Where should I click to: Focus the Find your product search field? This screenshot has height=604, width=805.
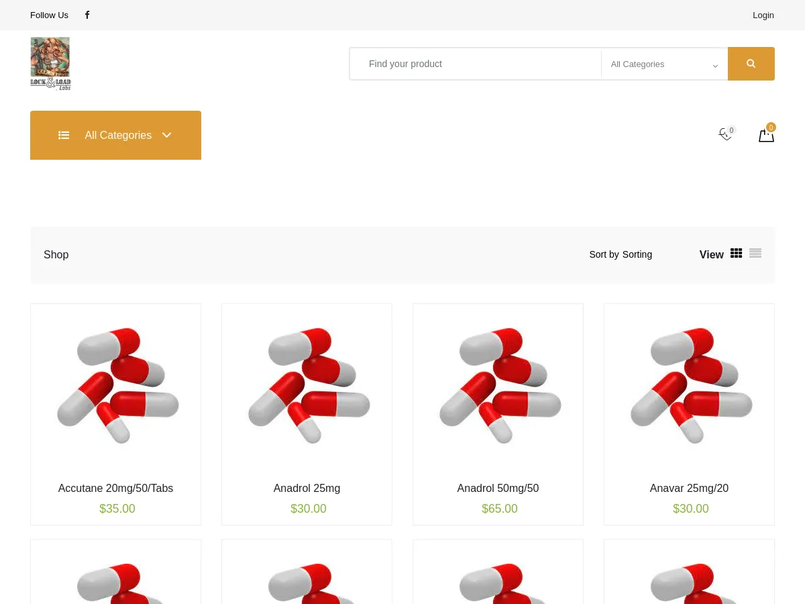(476, 64)
